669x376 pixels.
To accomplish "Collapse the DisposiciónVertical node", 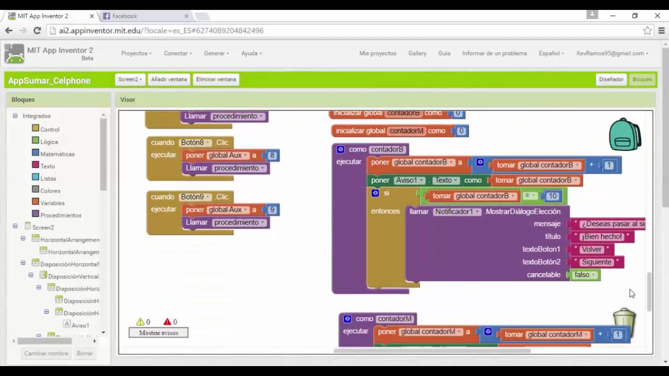I will coord(31,275).
